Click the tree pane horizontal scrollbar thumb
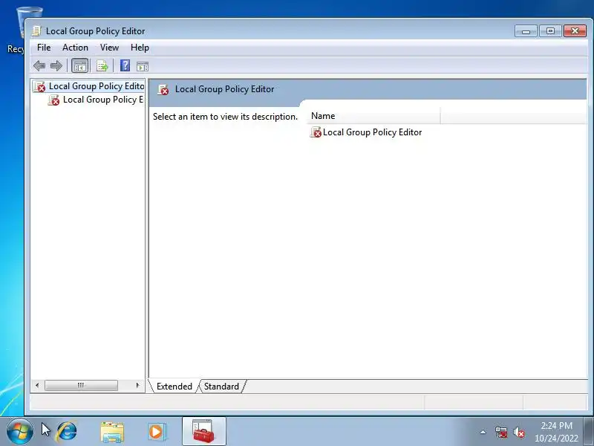 coord(81,385)
